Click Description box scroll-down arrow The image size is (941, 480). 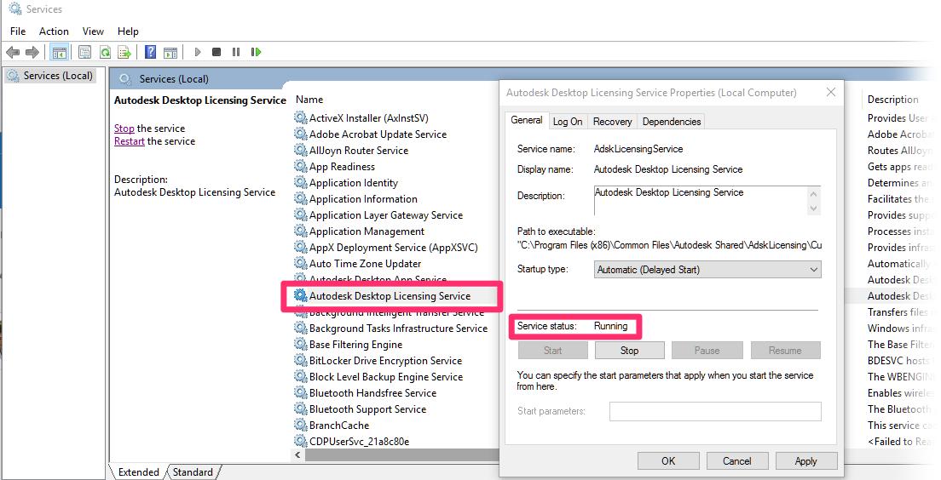pos(814,209)
